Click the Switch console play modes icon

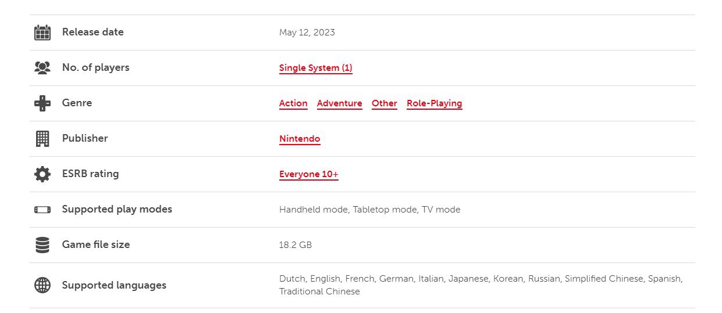coord(42,210)
